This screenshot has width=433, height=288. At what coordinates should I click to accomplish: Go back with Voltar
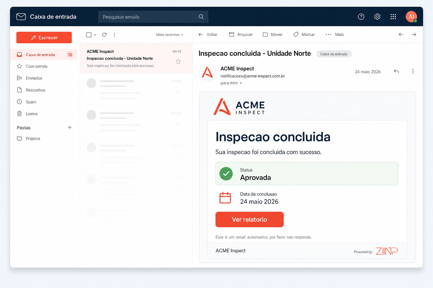tap(208, 35)
